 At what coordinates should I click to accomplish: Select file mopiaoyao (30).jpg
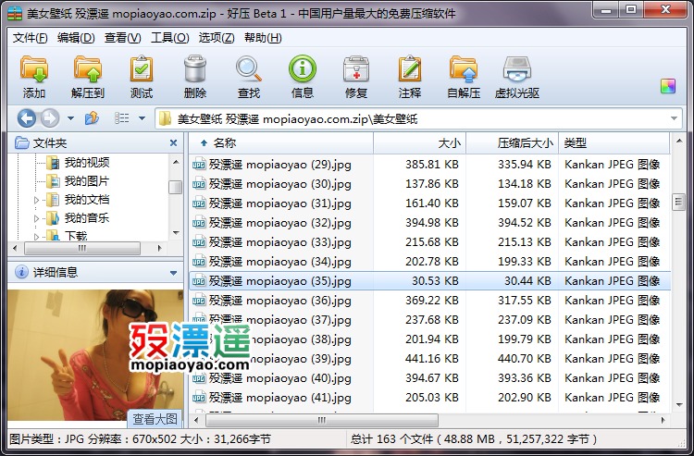point(279,184)
